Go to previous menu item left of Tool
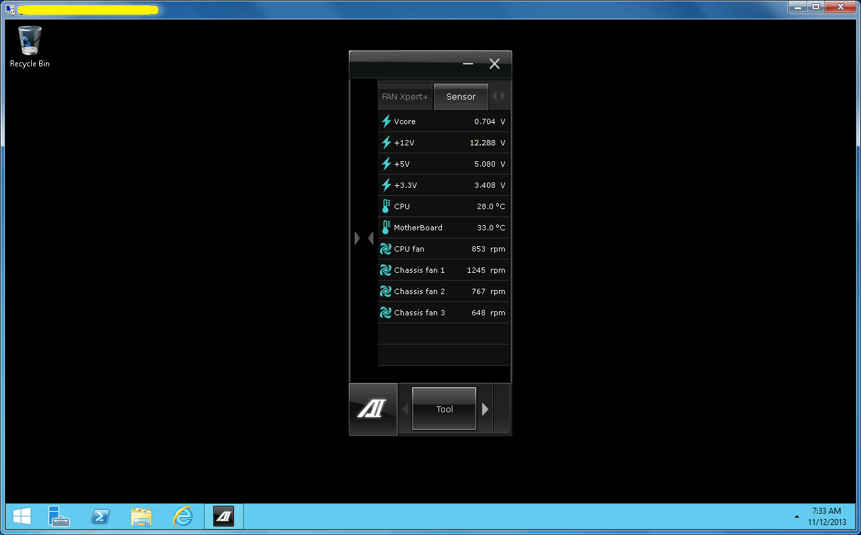This screenshot has width=861, height=535. [x=405, y=409]
